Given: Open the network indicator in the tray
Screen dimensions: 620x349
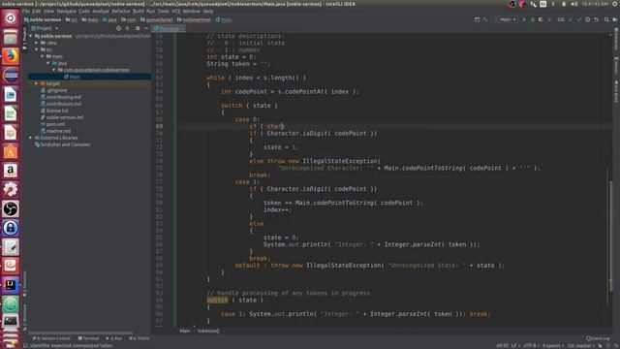Looking at the screenshot, I should point(534,4).
